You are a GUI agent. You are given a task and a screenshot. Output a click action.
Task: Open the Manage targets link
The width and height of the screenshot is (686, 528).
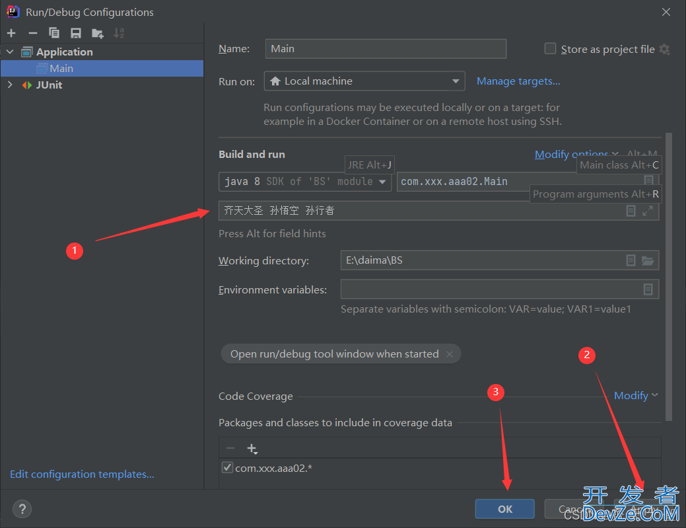(x=518, y=81)
